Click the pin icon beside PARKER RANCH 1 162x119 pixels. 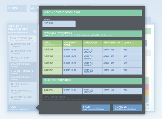click(11, 64)
